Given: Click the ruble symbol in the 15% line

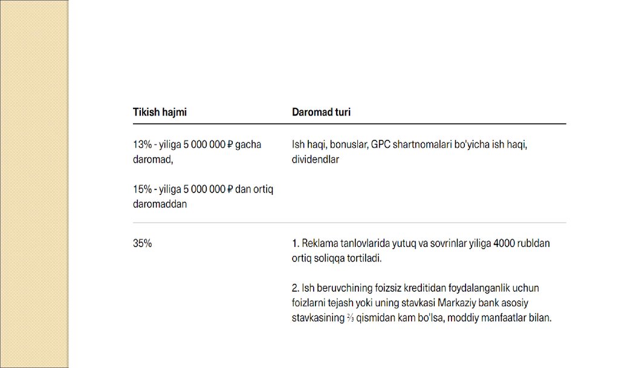Looking at the screenshot, I should (230, 189).
